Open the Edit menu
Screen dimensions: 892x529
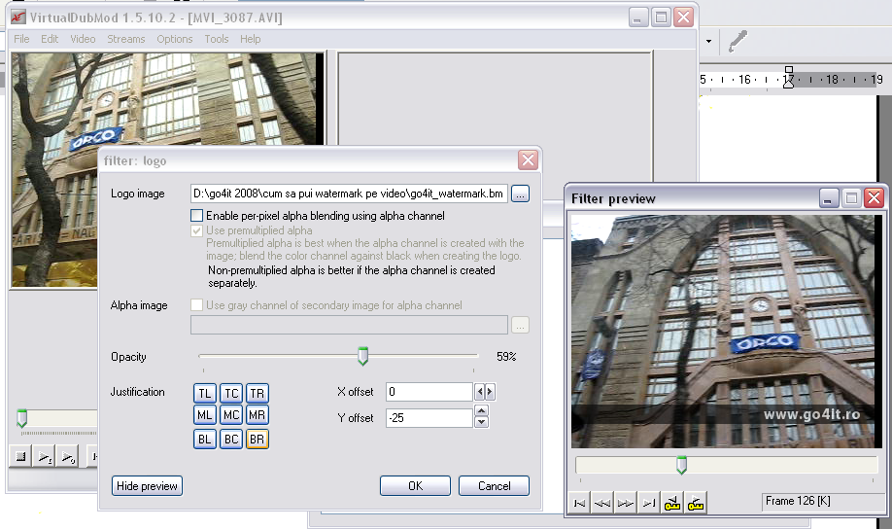click(x=50, y=39)
